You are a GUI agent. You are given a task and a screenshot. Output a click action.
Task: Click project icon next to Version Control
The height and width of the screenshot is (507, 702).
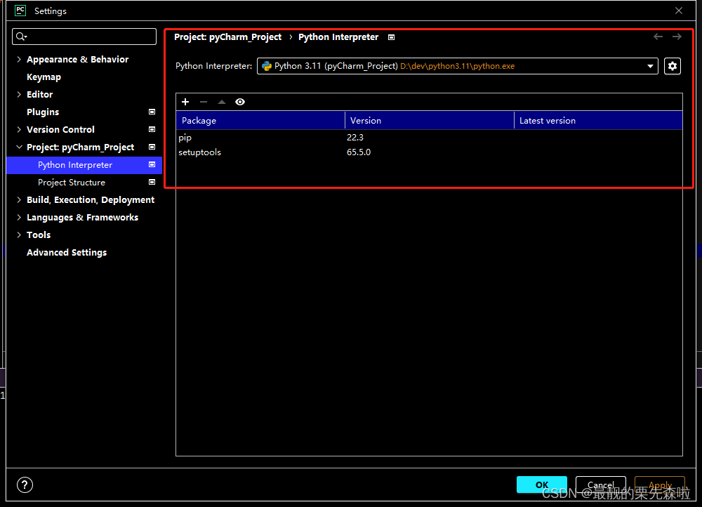click(x=152, y=129)
